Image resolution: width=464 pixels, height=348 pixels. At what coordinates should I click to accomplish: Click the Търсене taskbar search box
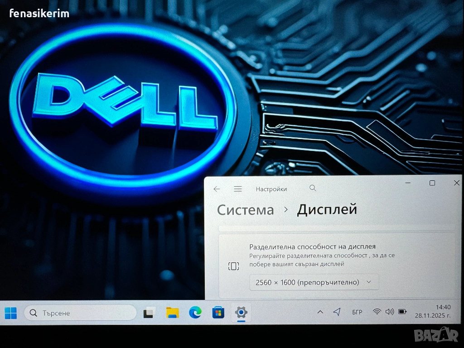click(80, 313)
